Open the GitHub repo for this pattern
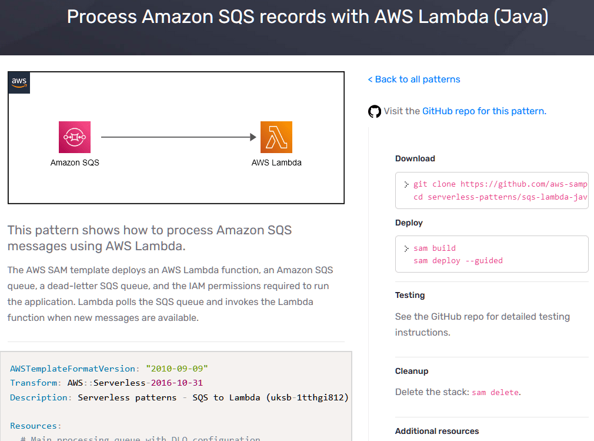The height and width of the screenshot is (441, 594). coord(484,111)
